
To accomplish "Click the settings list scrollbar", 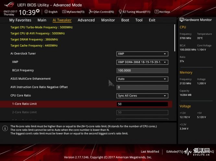I will [175, 38].
